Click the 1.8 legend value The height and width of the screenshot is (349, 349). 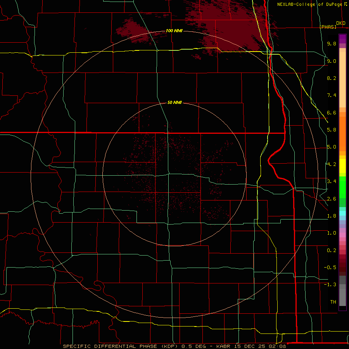pyautogui.click(x=332, y=216)
